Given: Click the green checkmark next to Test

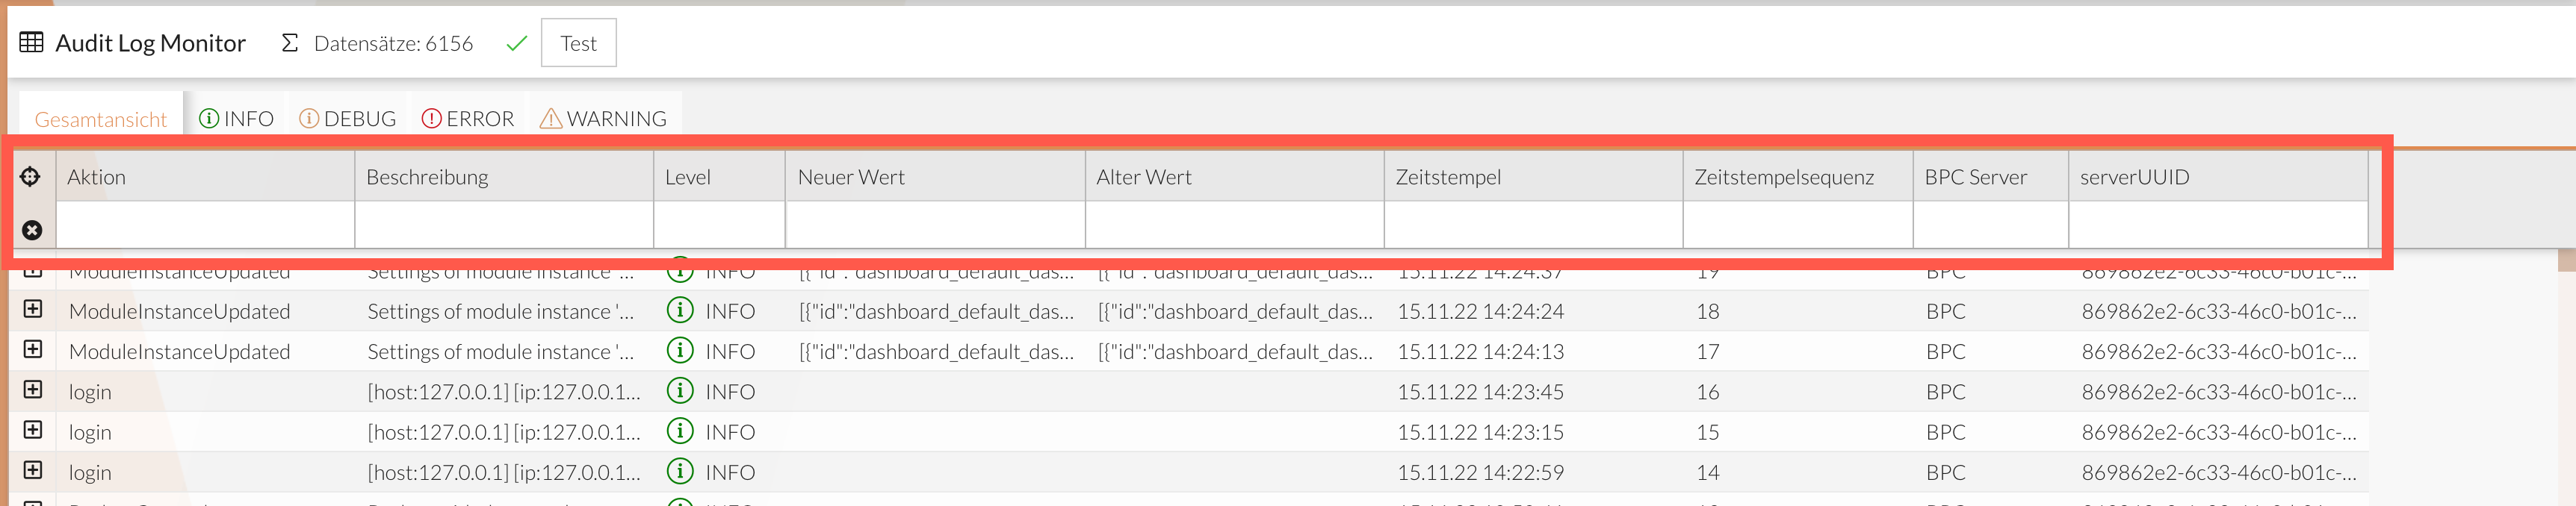Looking at the screenshot, I should pos(516,43).
